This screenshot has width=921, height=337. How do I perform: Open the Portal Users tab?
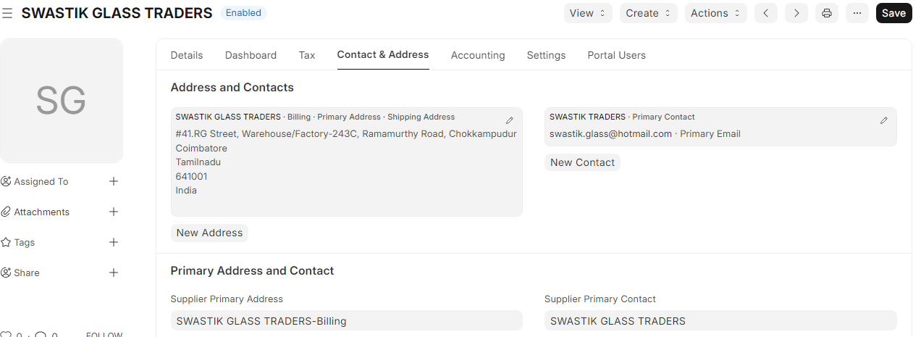[x=616, y=55]
